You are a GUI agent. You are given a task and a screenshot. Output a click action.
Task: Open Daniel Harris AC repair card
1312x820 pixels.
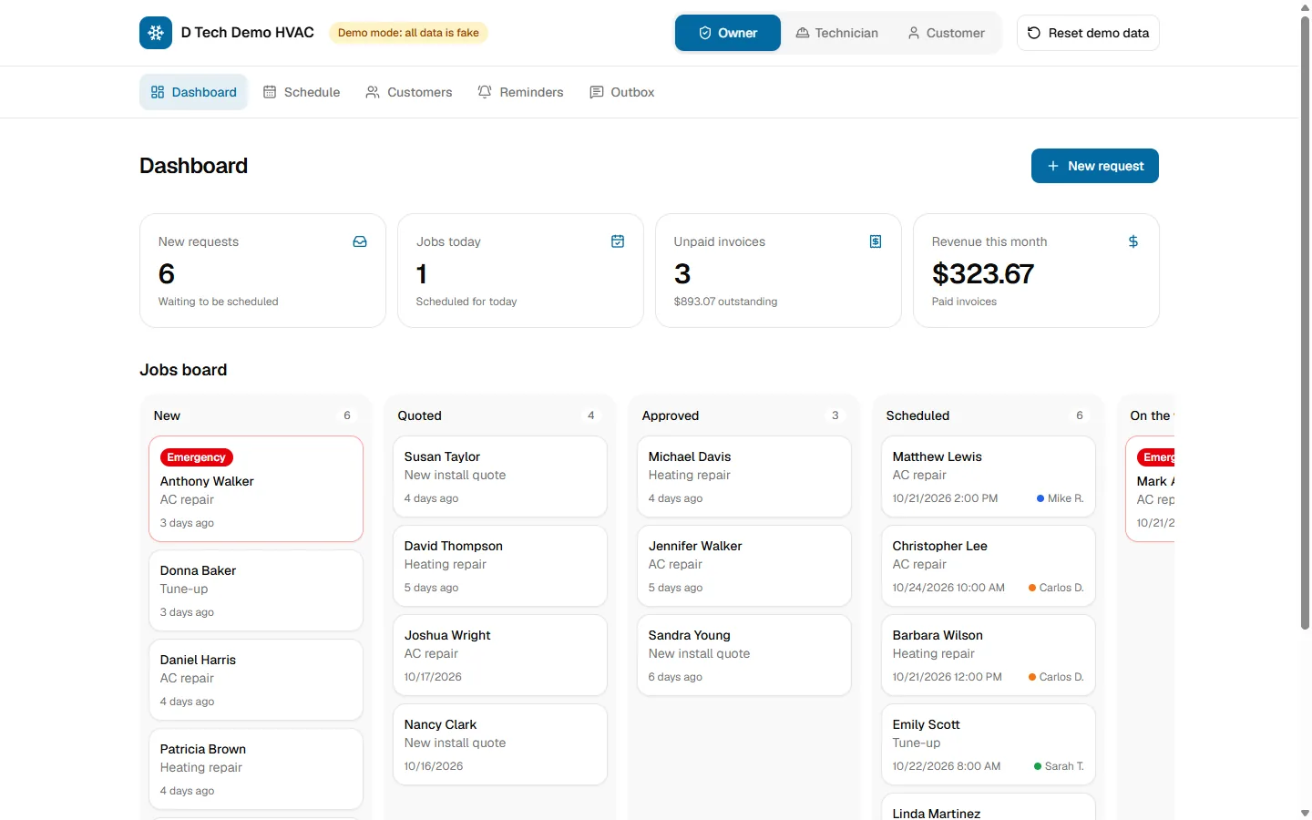pyautogui.click(x=256, y=680)
